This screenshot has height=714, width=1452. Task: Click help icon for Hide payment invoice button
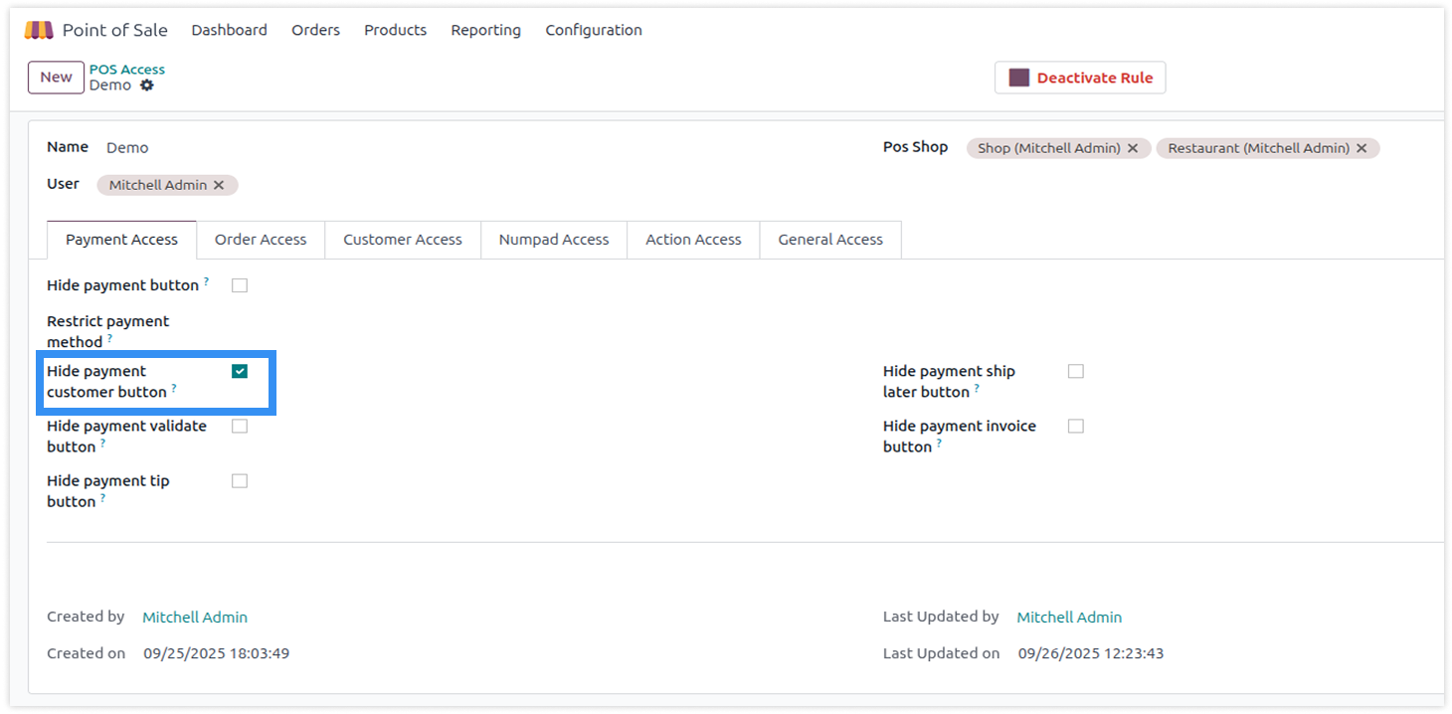[939, 443]
